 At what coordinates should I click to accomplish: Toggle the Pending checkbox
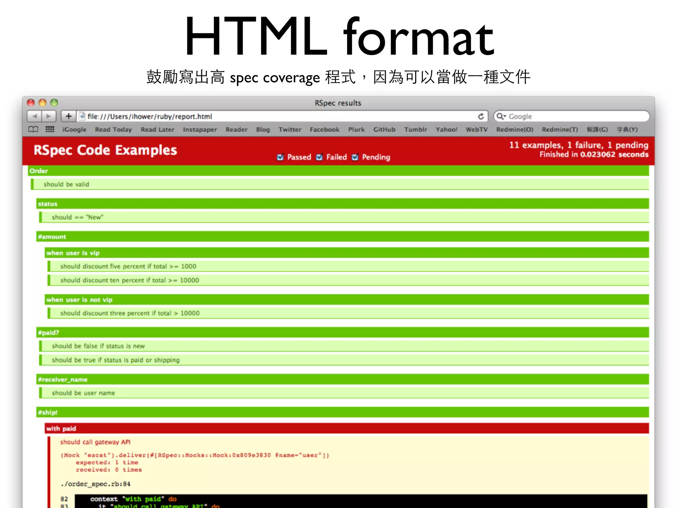355,157
